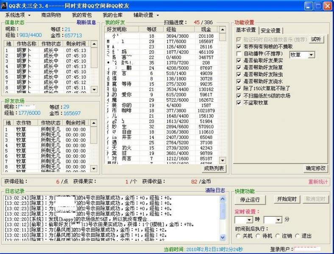Click the 等级 column header in friends list
This screenshot has height=254, width=334.
click(151, 29)
